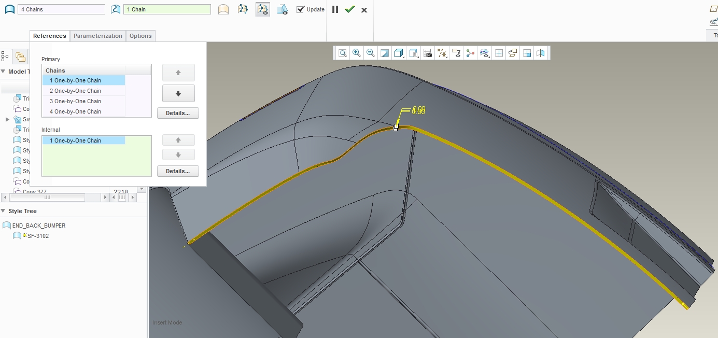
Task: Open the display style cube icon
Action: [399, 53]
